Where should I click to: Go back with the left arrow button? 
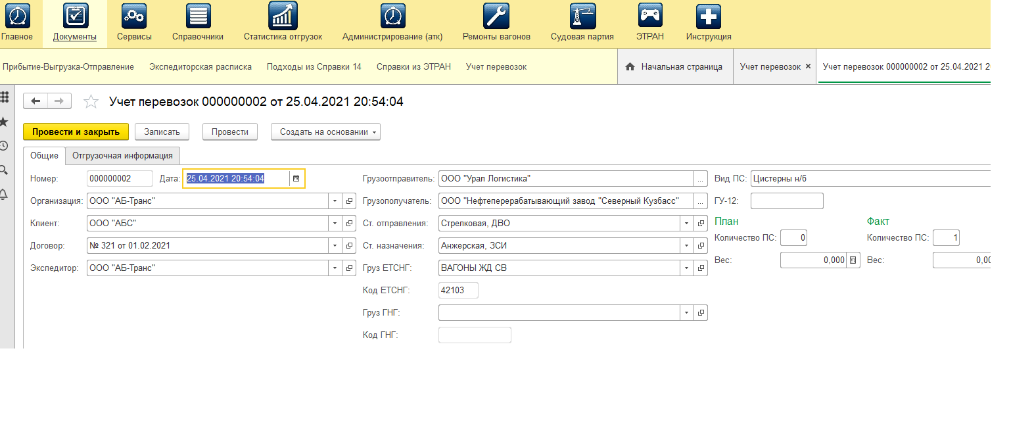click(35, 101)
